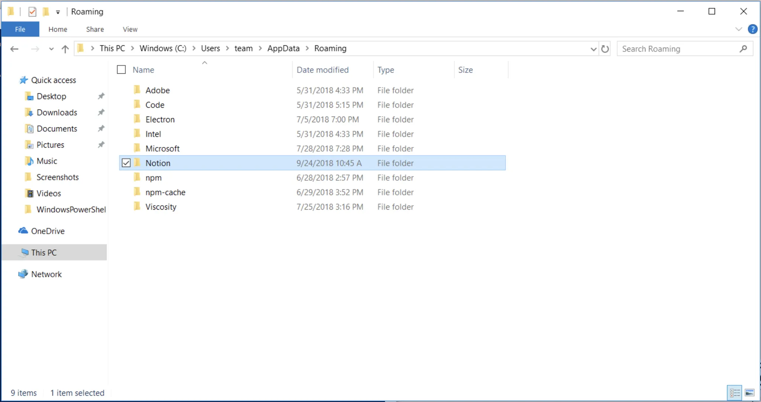Click the Up one level arrow

click(x=65, y=49)
